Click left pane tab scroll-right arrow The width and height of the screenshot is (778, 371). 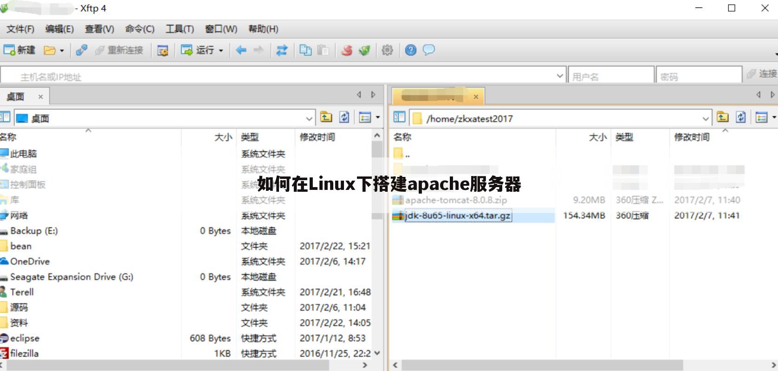[373, 94]
